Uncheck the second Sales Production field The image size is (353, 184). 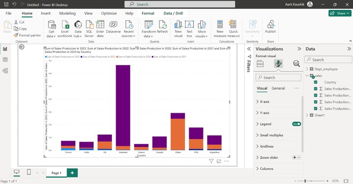316,95
